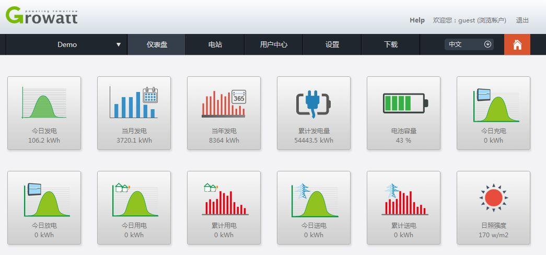
Task: Open the 电站 menu
Action: click(x=215, y=44)
